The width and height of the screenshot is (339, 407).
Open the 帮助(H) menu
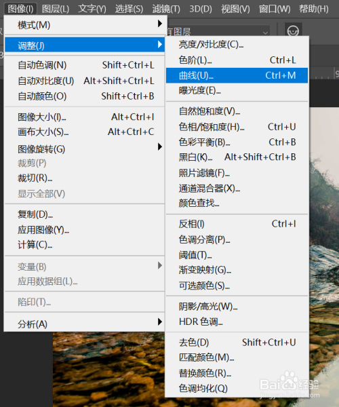pyautogui.click(x=314, y=9)
